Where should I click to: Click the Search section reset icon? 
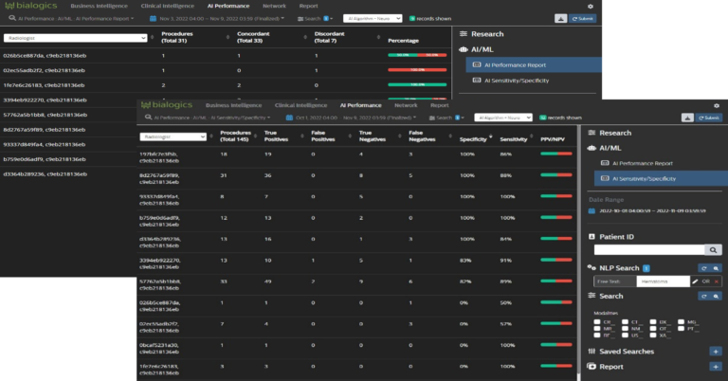click(x=704, y=296)
